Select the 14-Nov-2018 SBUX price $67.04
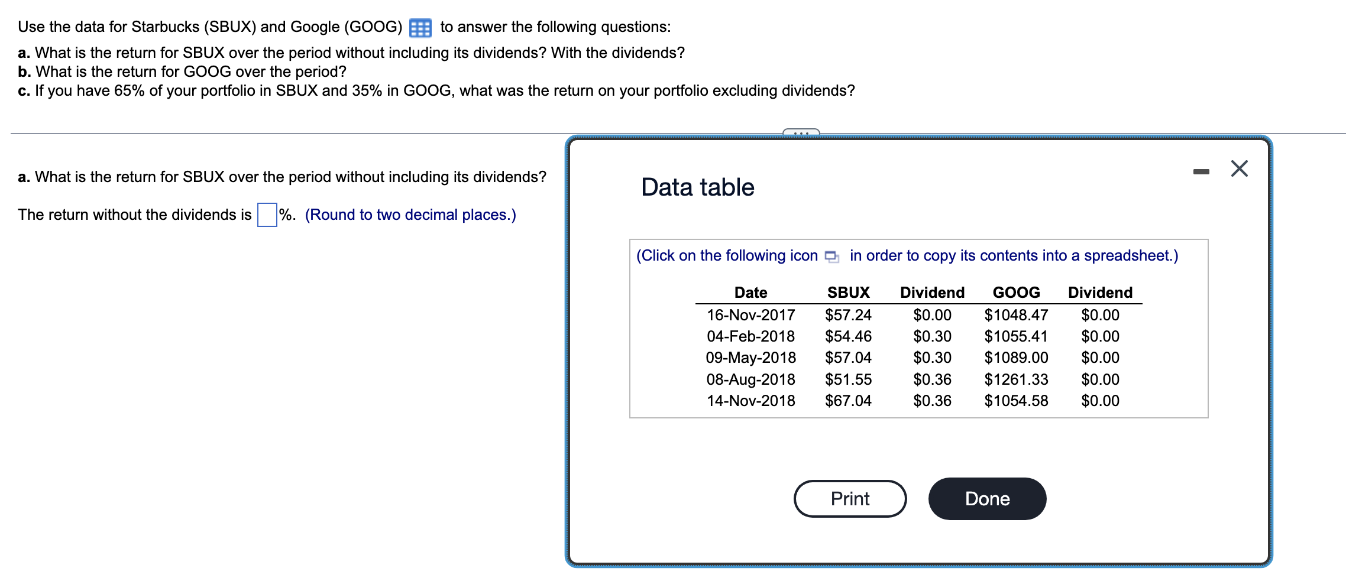Image resolution: width=1346 pixels, height=578 pixels. coord(848,401)
